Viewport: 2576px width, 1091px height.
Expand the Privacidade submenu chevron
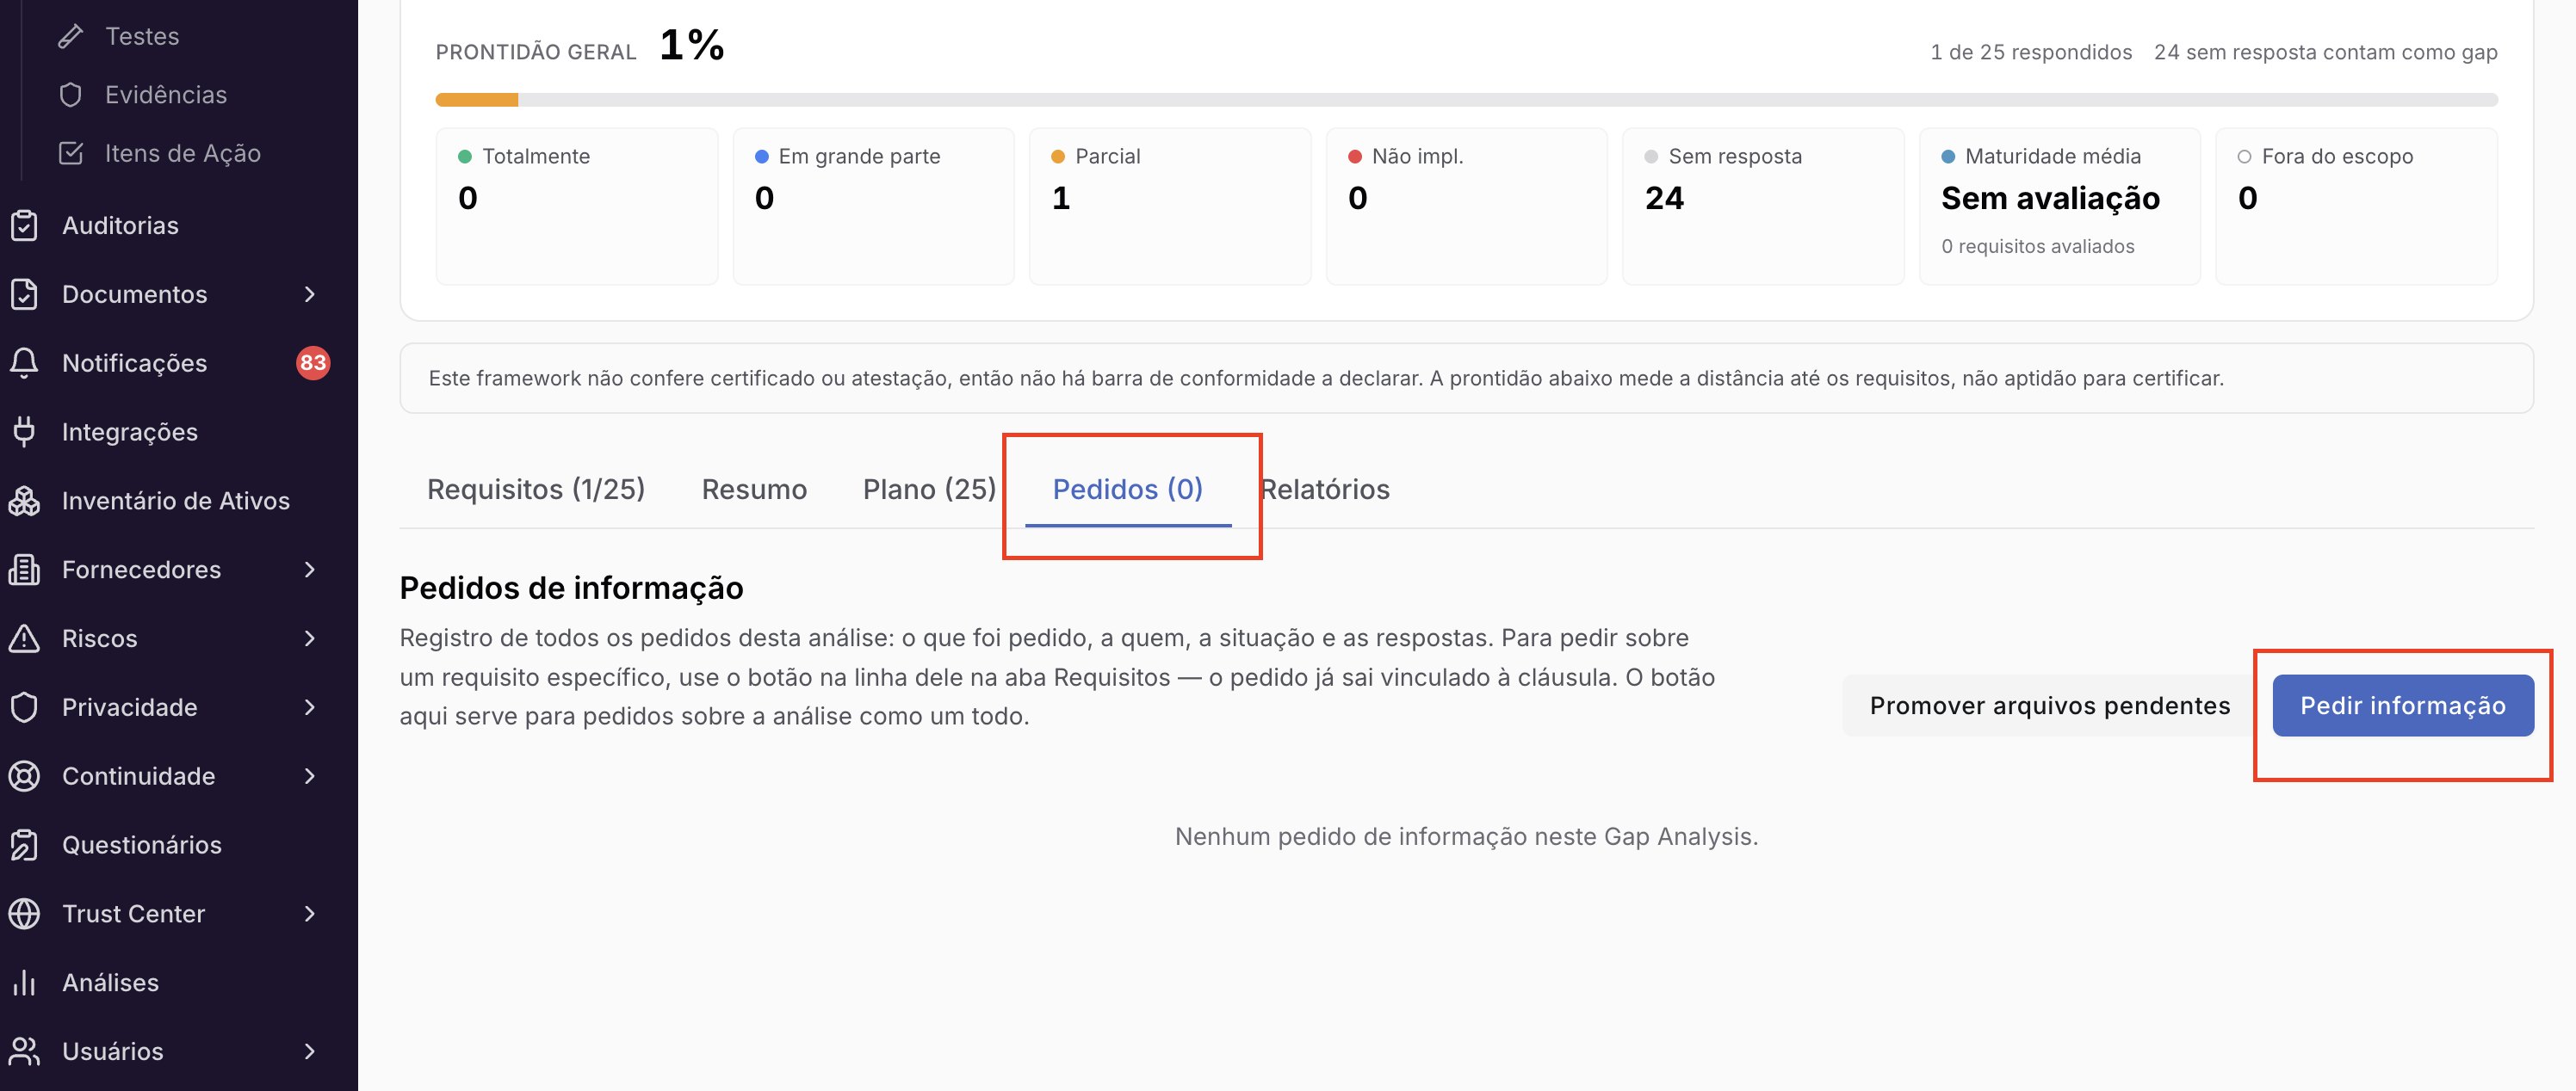[309, 707]
